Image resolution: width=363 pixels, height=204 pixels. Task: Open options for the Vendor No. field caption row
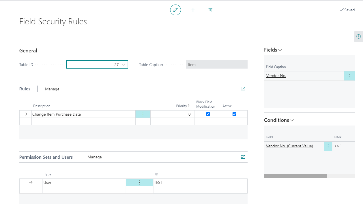click(x=349, y=76)
